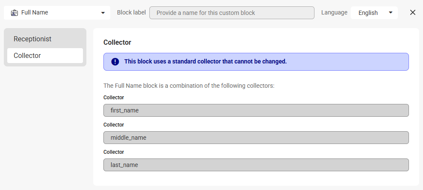Screen dimensions: 423x190
Task: Click the first_name collector field
Action: click(x=256, y=110)
